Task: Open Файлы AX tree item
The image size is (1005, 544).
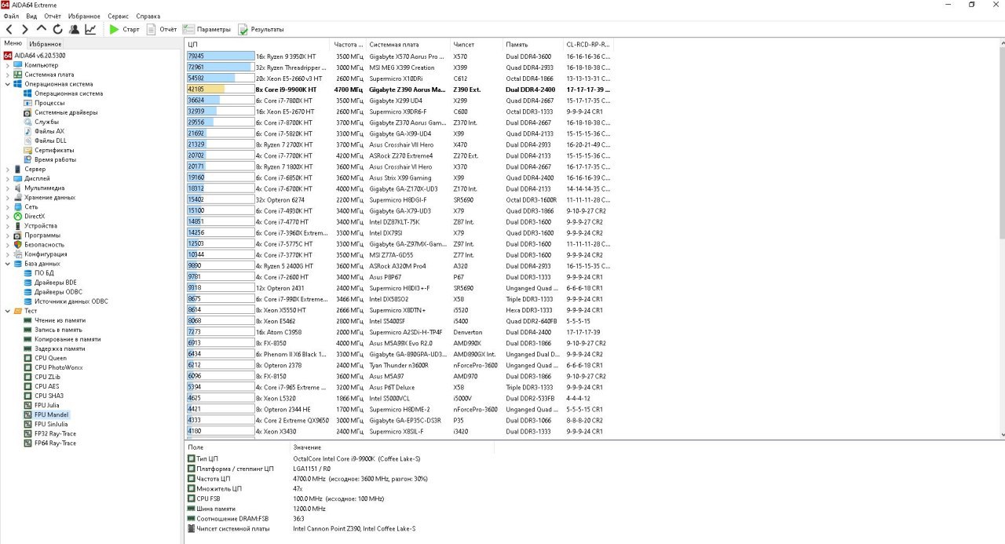Action: pos(44,131)
